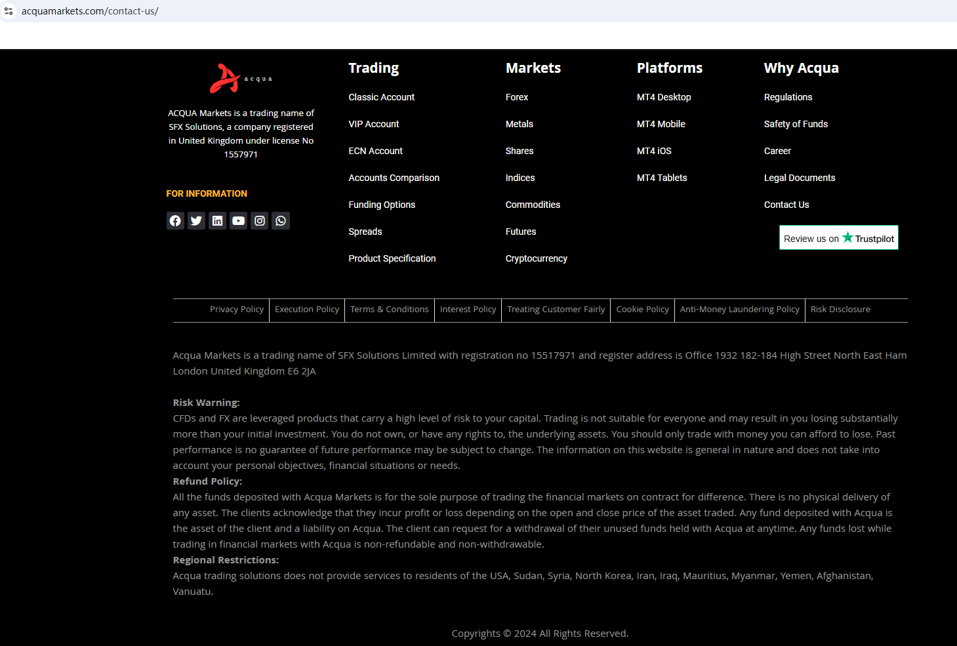The image size is (957, 646).
Task: Go to ECN Account page
Action: click(x=376, y=151)
